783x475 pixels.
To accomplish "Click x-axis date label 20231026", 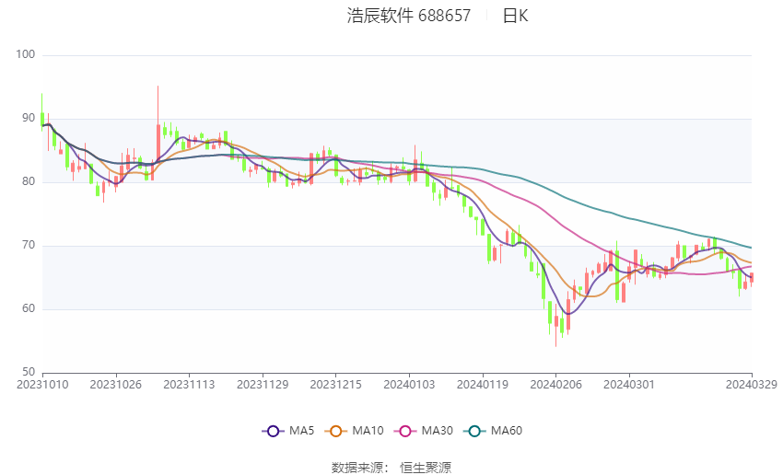I will (116, 385).
